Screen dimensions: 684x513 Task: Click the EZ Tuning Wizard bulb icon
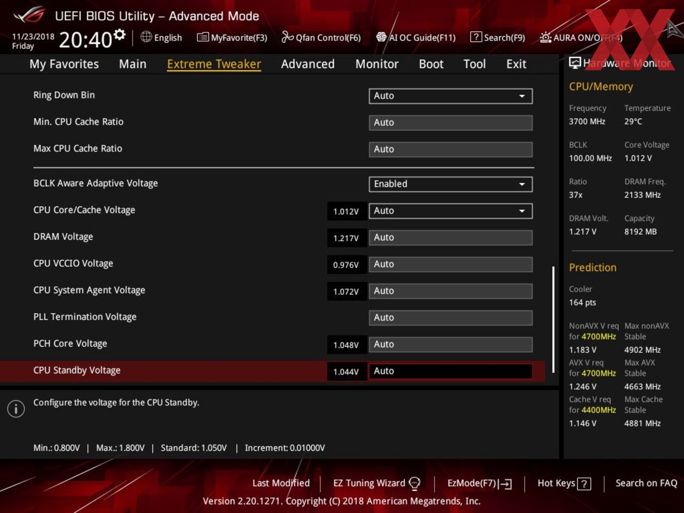pyautogui.click(x=414, y=483)
